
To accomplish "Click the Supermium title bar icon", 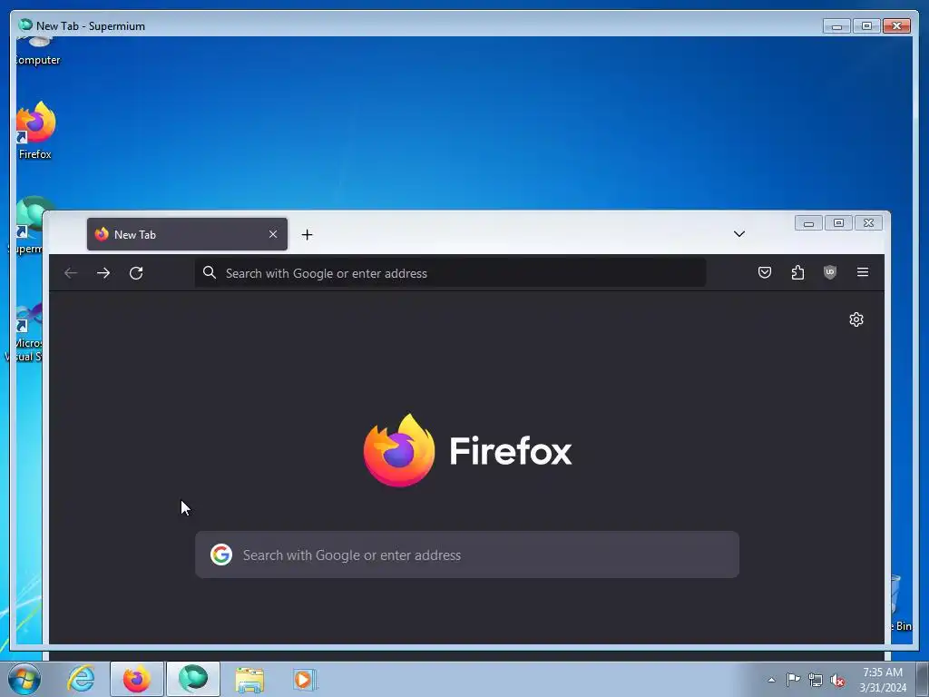I will [24, 25].
